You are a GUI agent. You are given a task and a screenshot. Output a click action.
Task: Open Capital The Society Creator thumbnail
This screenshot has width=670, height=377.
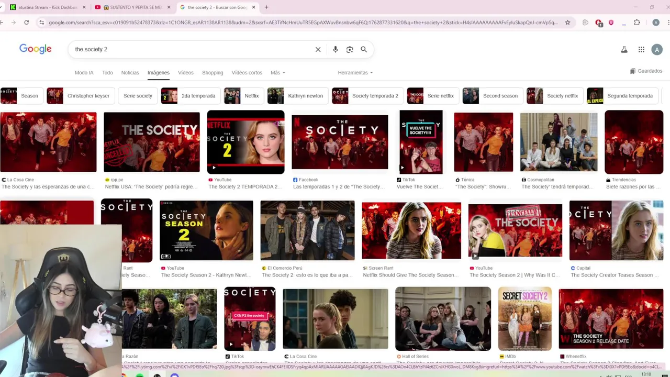coord(616,230)
